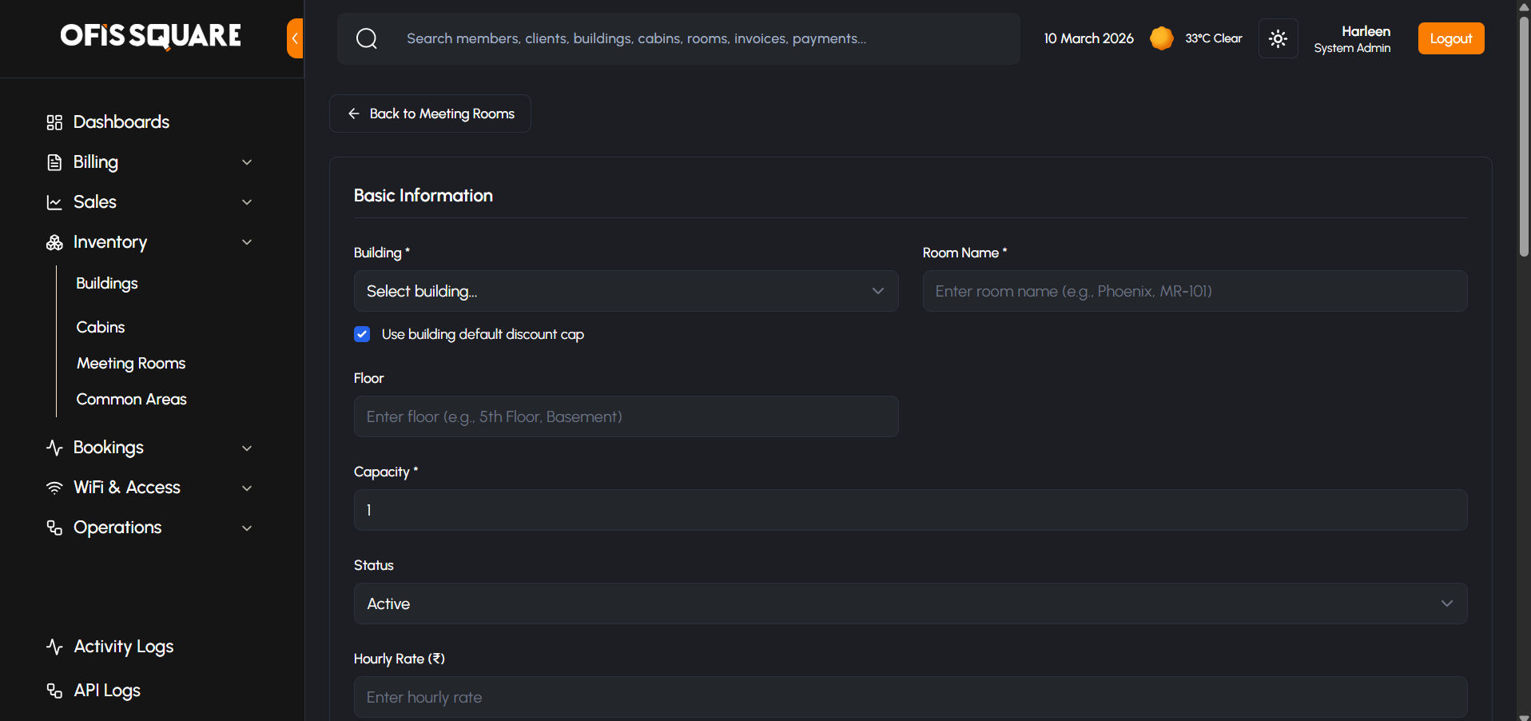Image resolution: width=1531 pixels, height=721 pixels.
Task: Collapse the sidebar with orange arrow
Action: [295, 38]
